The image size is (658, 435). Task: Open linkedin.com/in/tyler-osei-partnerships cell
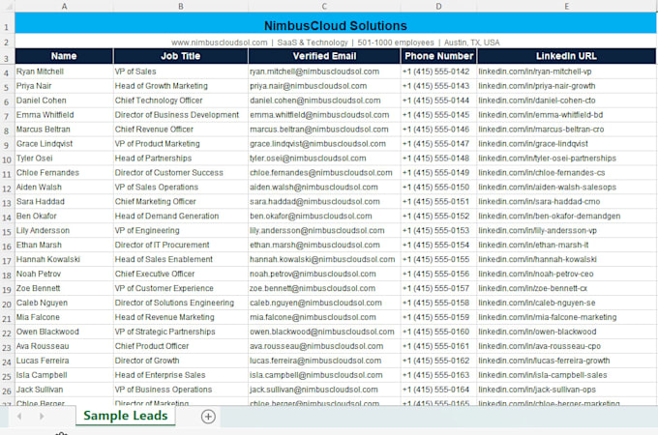coord(566,159)
